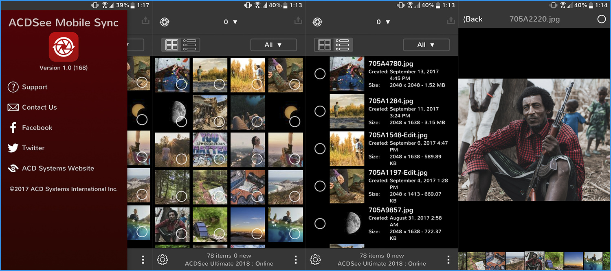Viewport: 611px width, 271px height.
Task: Tap the red ACDSee Mobile Sync logo
Action: click(64, 47)
